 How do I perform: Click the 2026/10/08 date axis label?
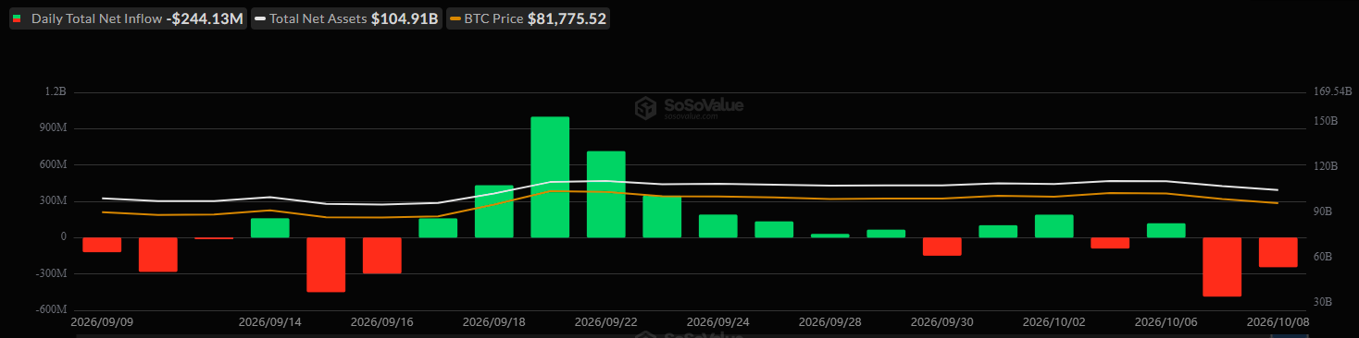[1278, 322]
